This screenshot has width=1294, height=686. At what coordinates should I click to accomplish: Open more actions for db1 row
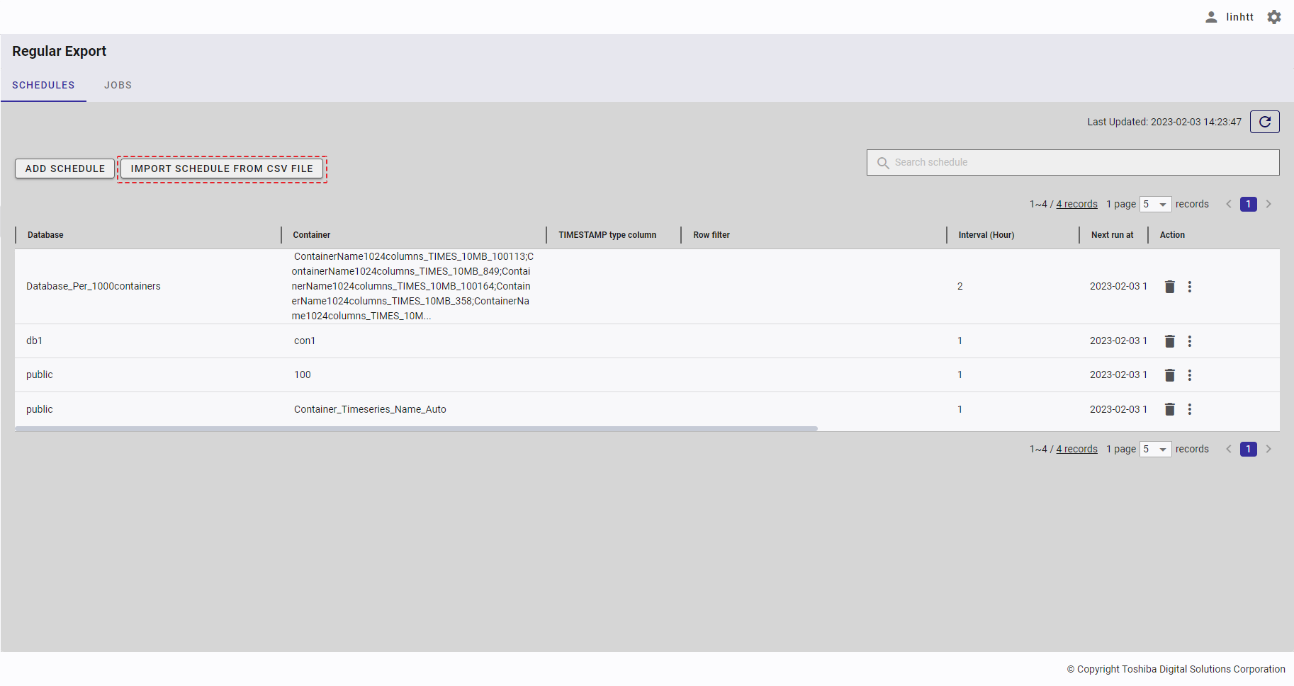[1190, 341]
